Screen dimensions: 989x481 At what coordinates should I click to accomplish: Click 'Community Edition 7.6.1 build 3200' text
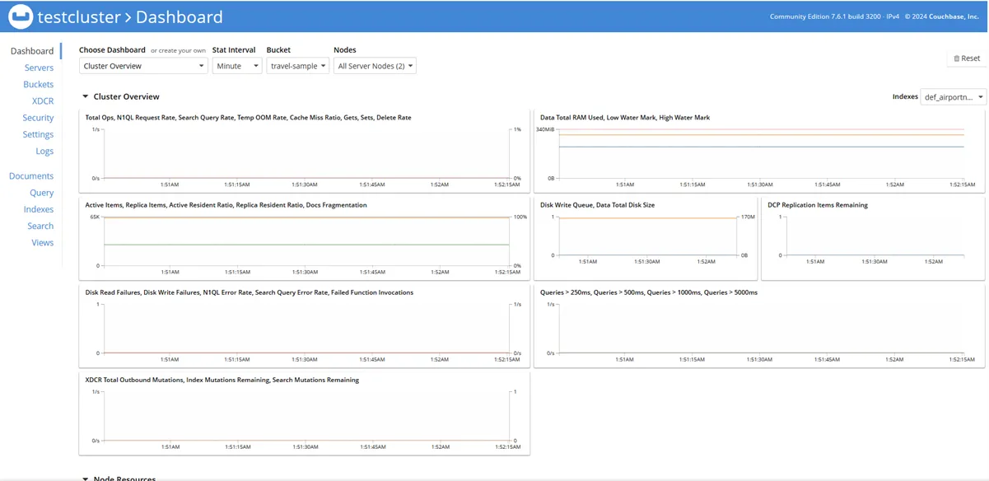point(824,16)
